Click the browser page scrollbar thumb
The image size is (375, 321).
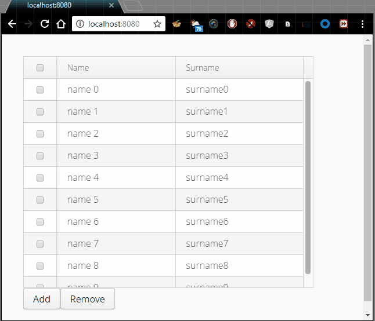pyautogui.click(x=367, y=173)
